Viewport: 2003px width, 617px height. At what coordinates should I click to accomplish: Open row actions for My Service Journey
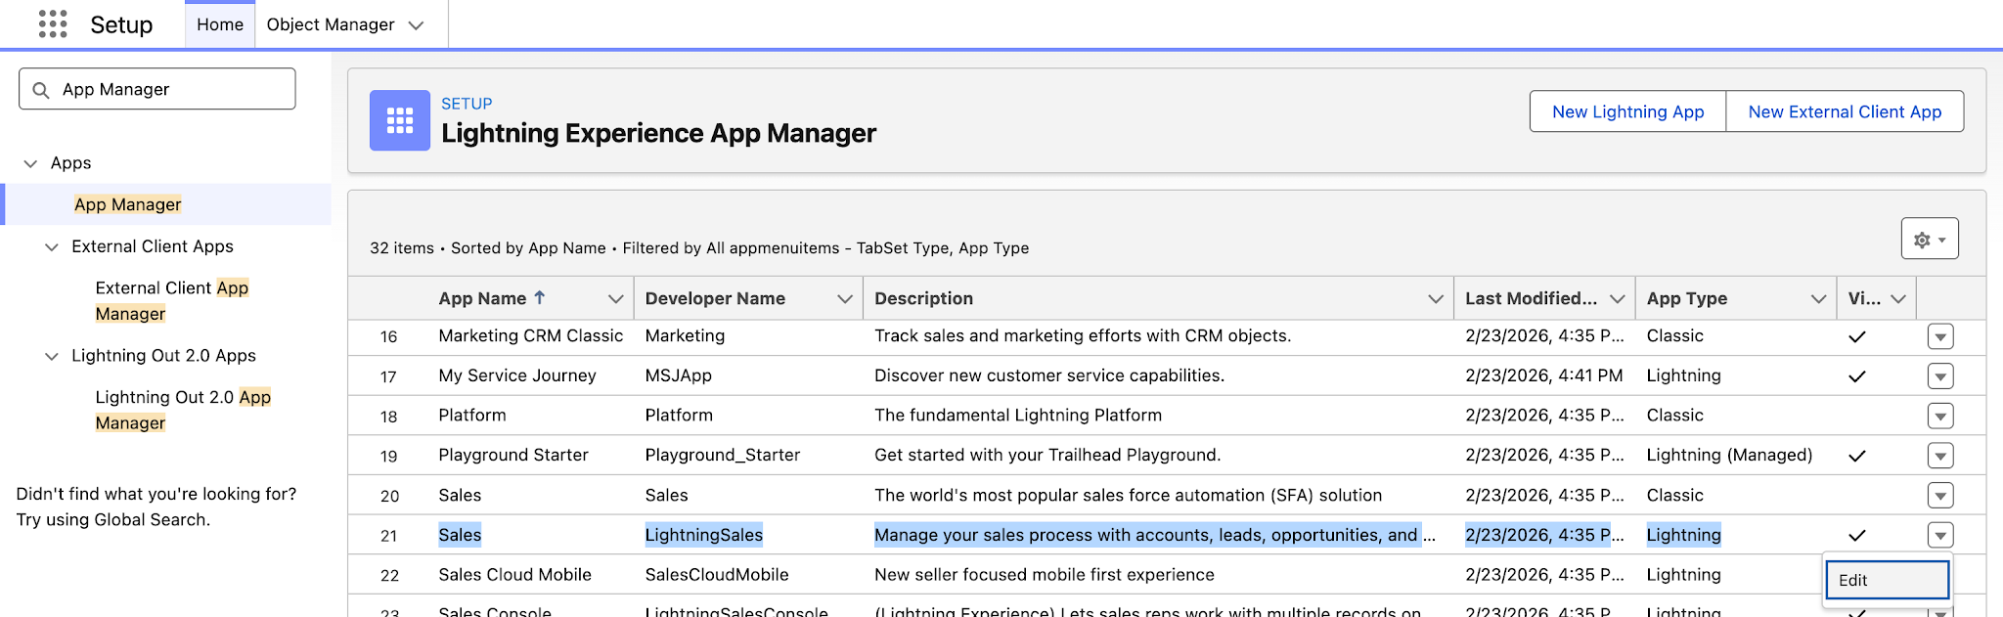click(1940, 376)
